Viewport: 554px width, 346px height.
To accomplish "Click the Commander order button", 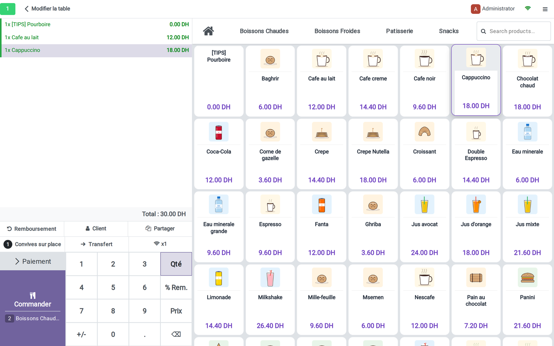I will point(33,300).
